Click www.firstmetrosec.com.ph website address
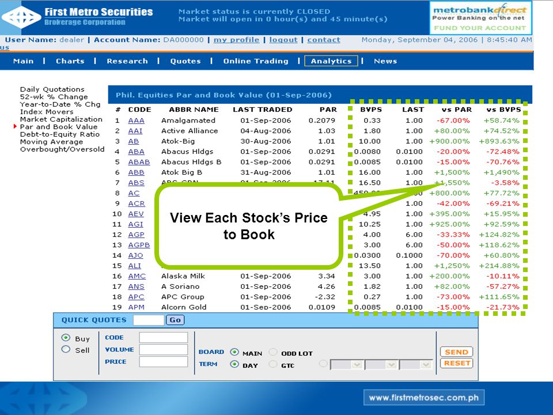 (423, 398)
